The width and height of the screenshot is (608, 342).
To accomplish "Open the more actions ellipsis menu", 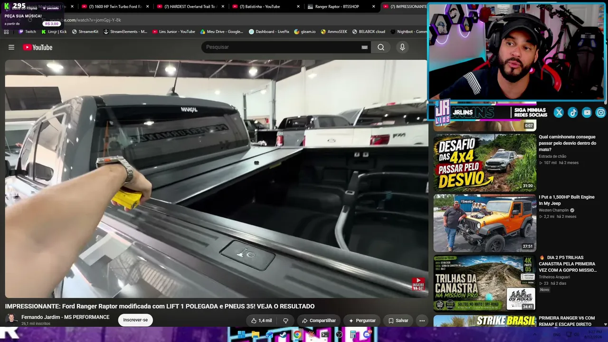I will tap(422, 321).
